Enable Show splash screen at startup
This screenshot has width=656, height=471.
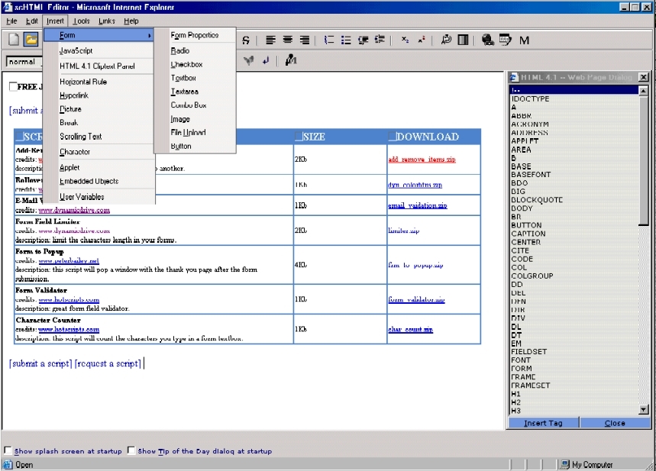(x=8, y=450)
